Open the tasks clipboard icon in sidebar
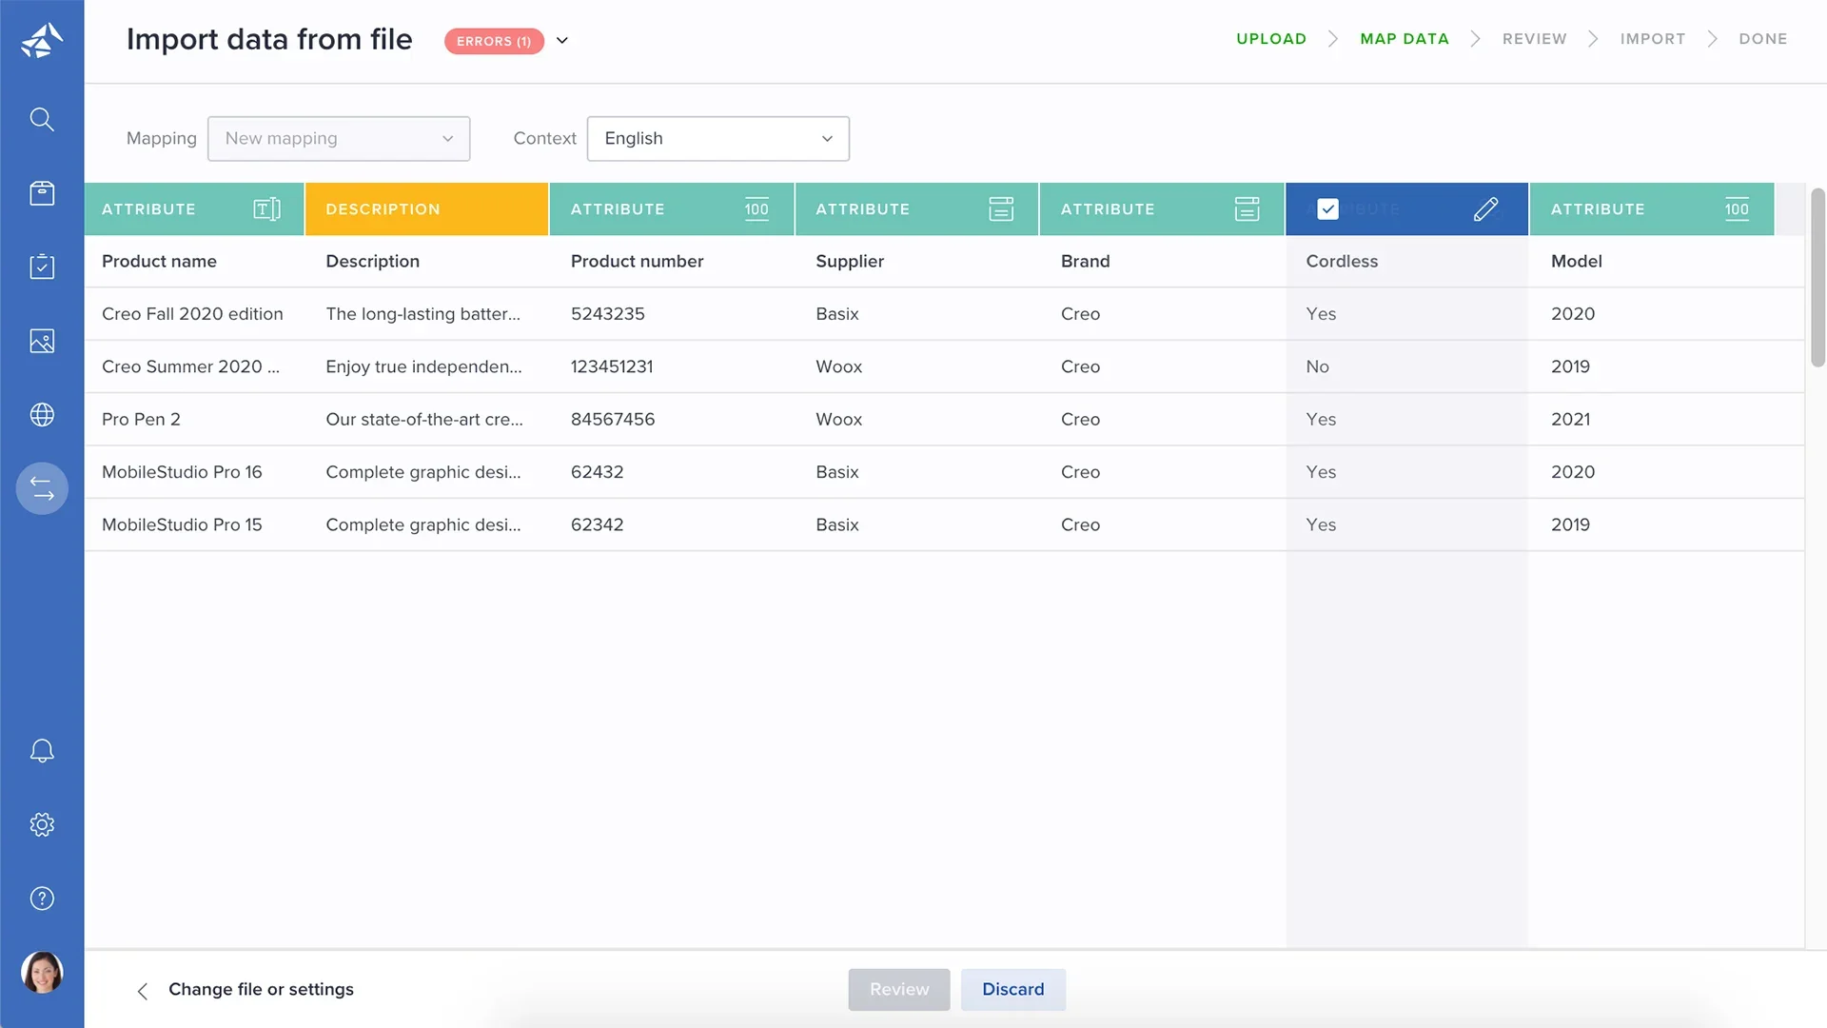Screen dimensions: 1827x1028 (x=42, y=267)
